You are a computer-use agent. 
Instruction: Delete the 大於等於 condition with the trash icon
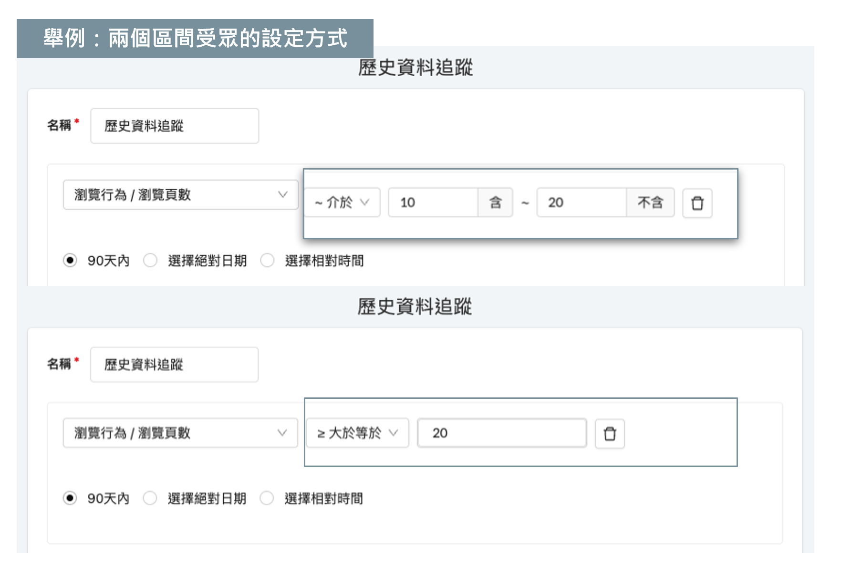tap(610, 434)
